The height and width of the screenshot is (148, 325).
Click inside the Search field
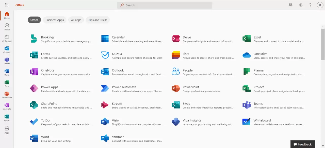pos(165,5)
